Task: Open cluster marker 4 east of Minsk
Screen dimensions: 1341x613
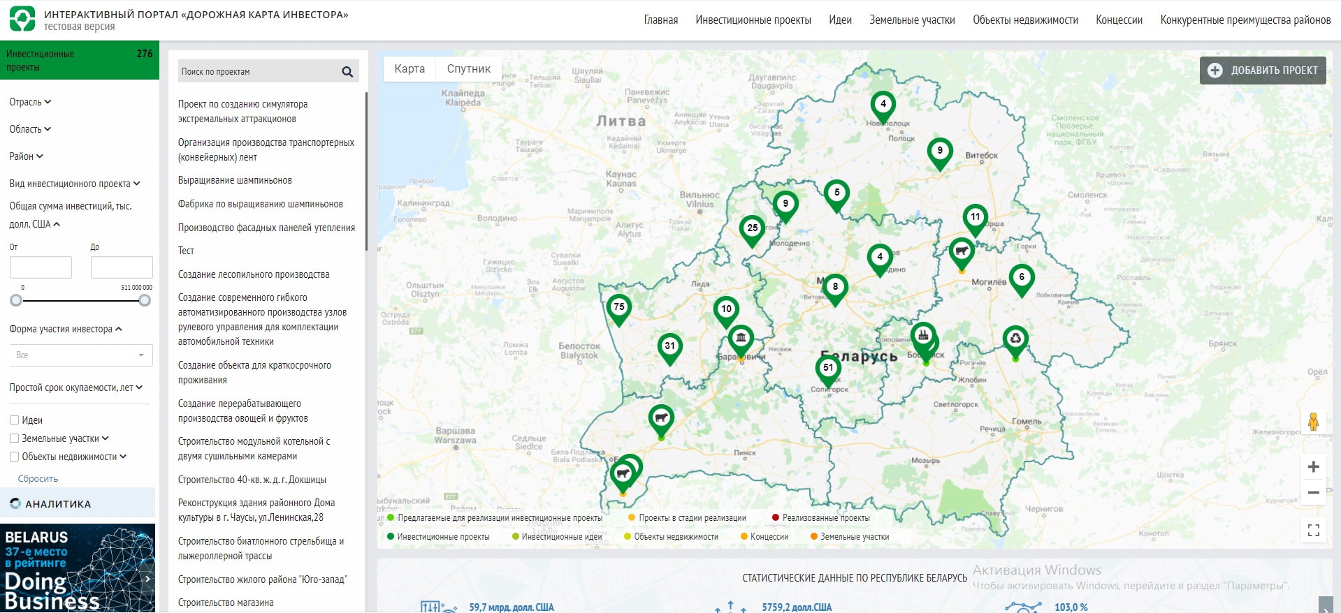Action: pos(880,260)
